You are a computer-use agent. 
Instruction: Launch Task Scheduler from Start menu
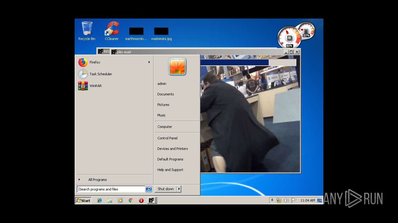(x=114, y=74)
